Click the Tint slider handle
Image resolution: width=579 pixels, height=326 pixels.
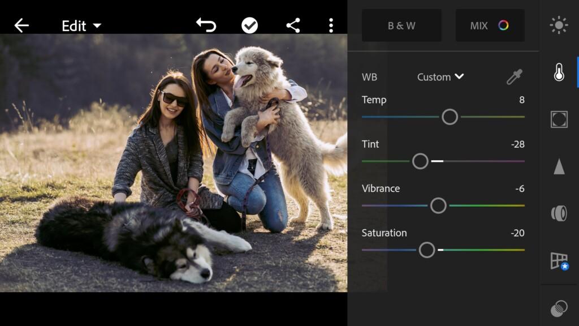coord(420,161)
